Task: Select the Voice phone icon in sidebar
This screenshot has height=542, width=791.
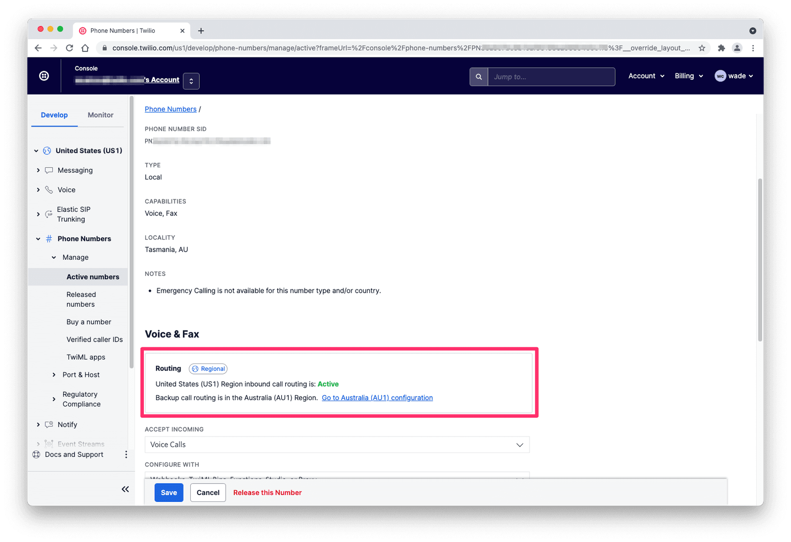Action: click(48, 189)
